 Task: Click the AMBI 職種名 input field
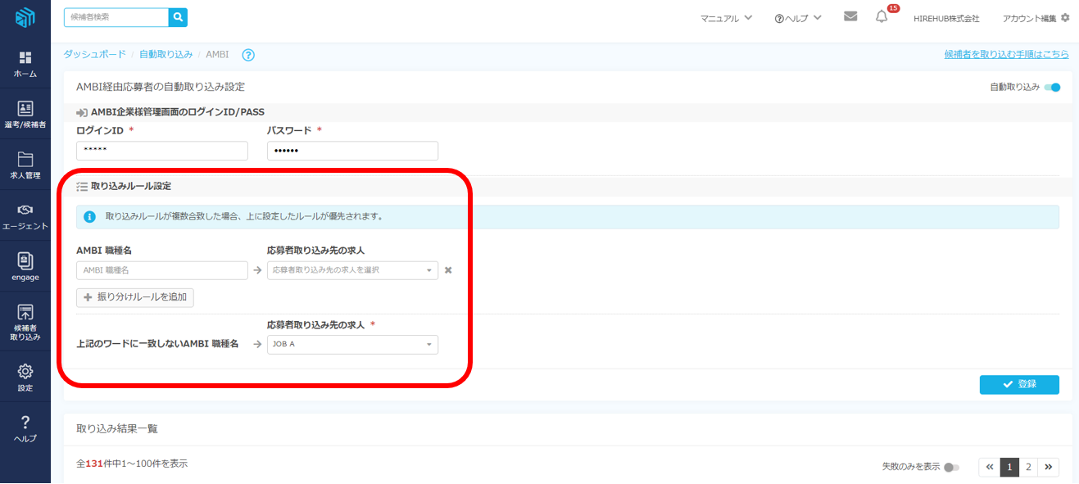coord(162,270)
